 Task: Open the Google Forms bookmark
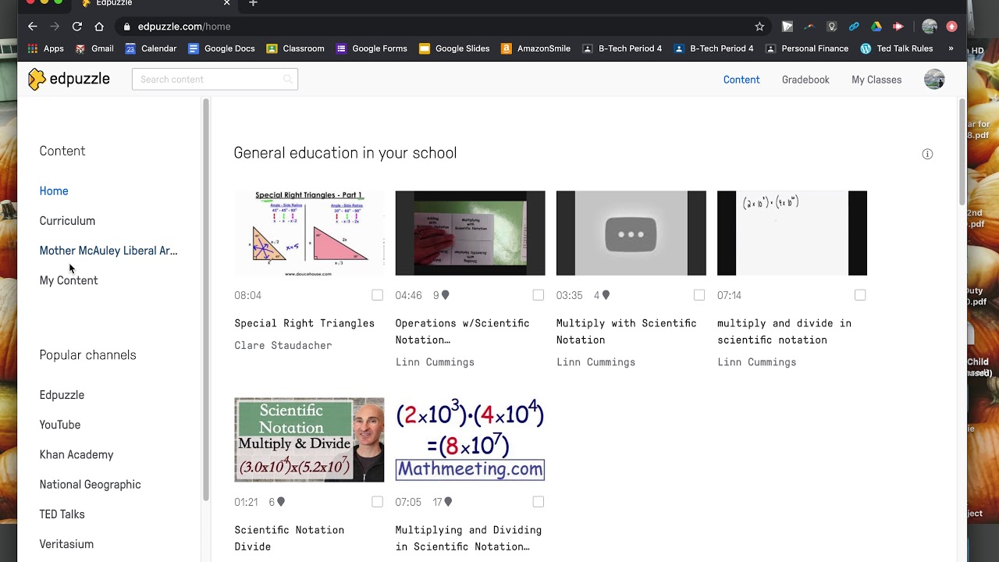(x=372, y=48)
